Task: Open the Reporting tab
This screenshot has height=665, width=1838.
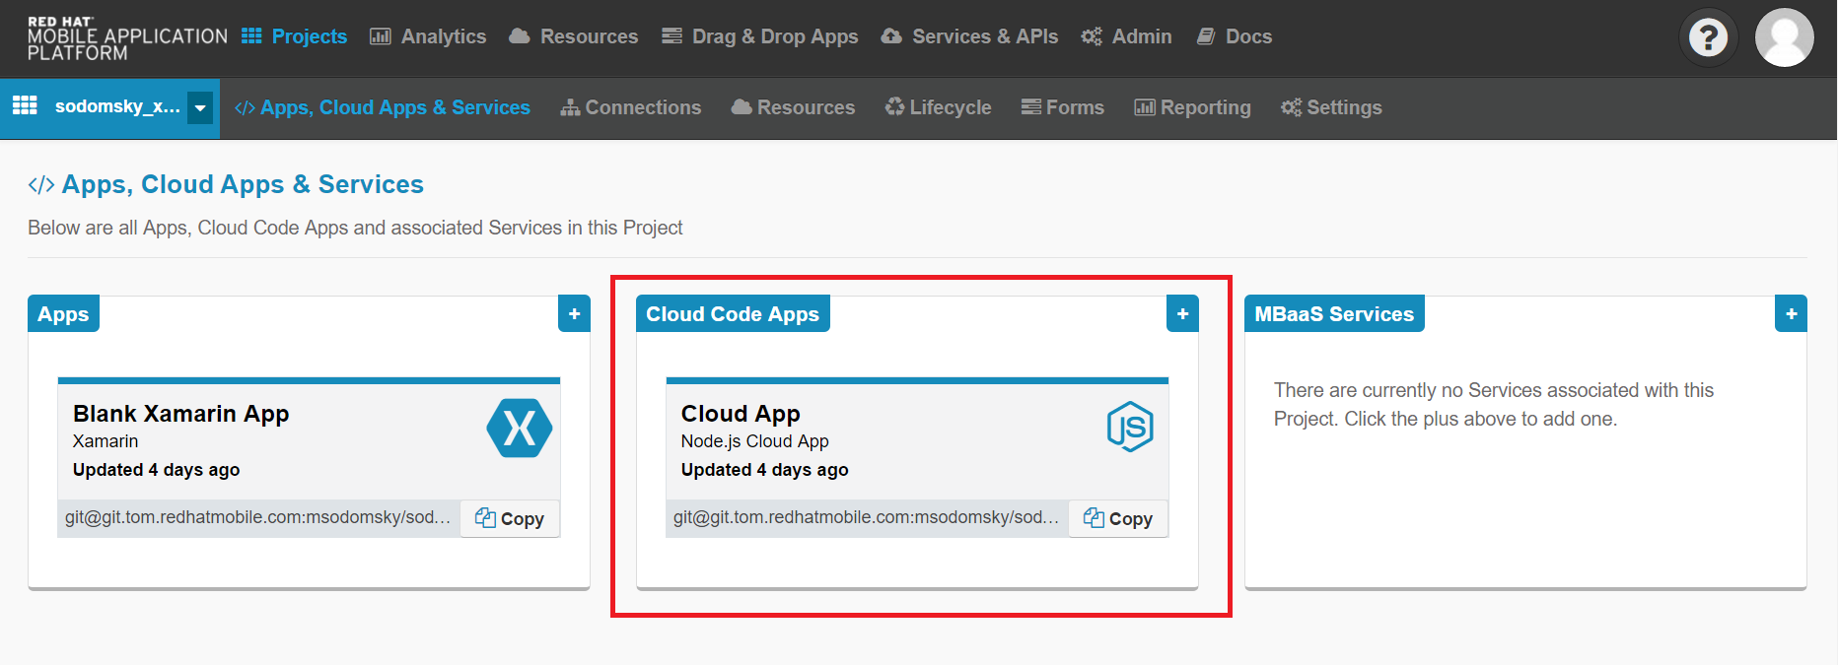Action: (x=1193, y=107)
